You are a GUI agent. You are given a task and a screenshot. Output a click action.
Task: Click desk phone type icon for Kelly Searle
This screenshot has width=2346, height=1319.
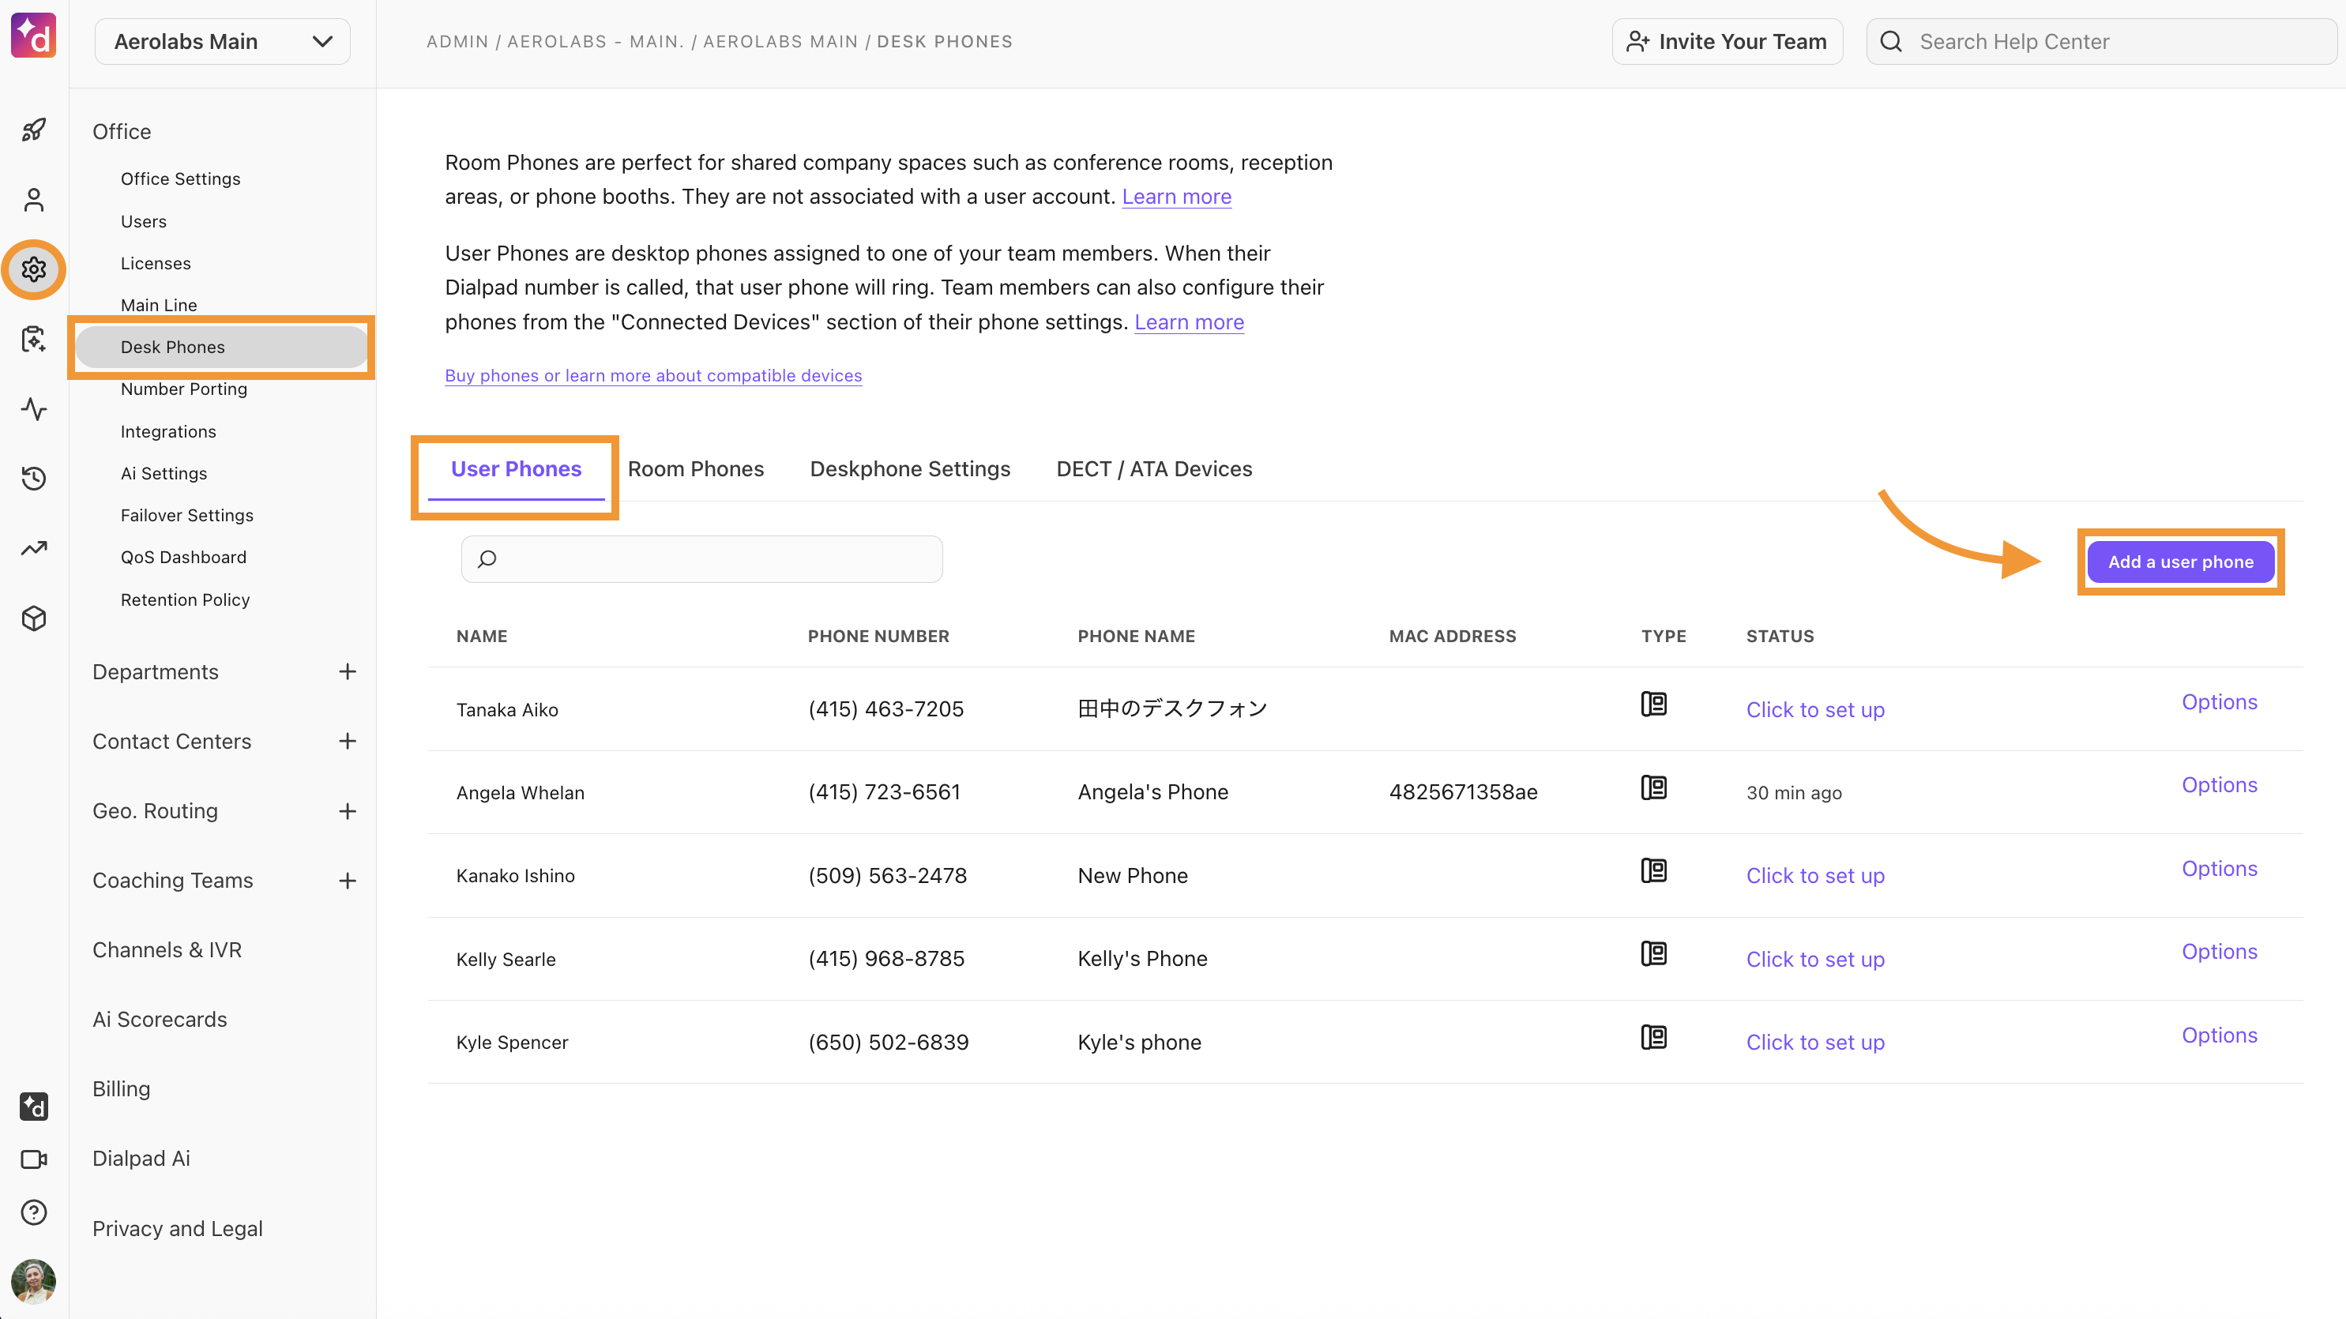click(1654, 954)
